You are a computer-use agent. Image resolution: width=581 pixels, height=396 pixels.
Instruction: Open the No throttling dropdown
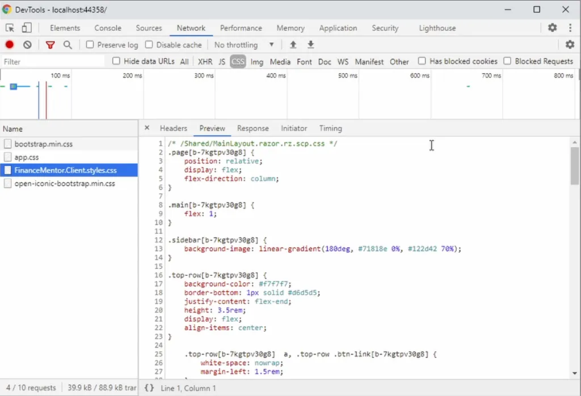pyautogui.click(x=244, y=45)
